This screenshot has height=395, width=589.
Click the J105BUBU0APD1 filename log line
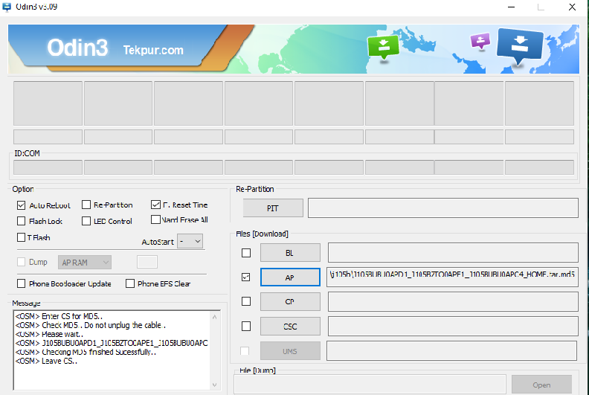[112, 343]
